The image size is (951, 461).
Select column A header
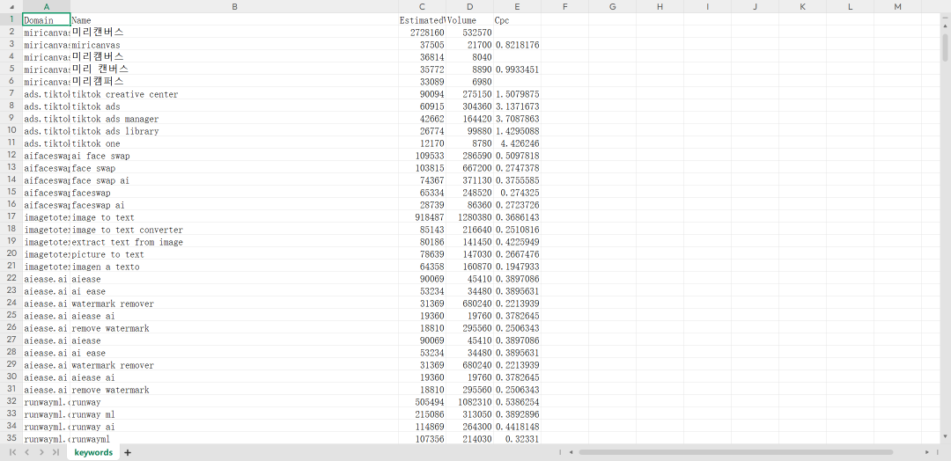coord(47,7)
